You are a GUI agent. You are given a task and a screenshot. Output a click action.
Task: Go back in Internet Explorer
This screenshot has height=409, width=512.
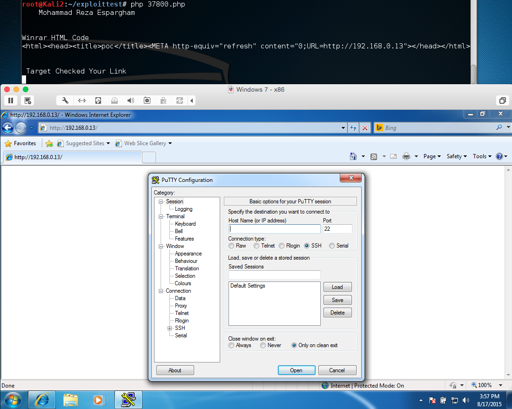pos(8,127)
